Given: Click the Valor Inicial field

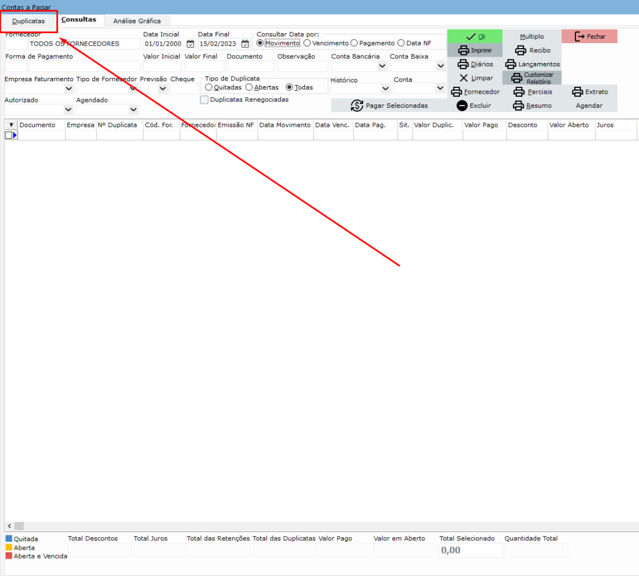Looking at the screenshot, I should click(162, 66).
